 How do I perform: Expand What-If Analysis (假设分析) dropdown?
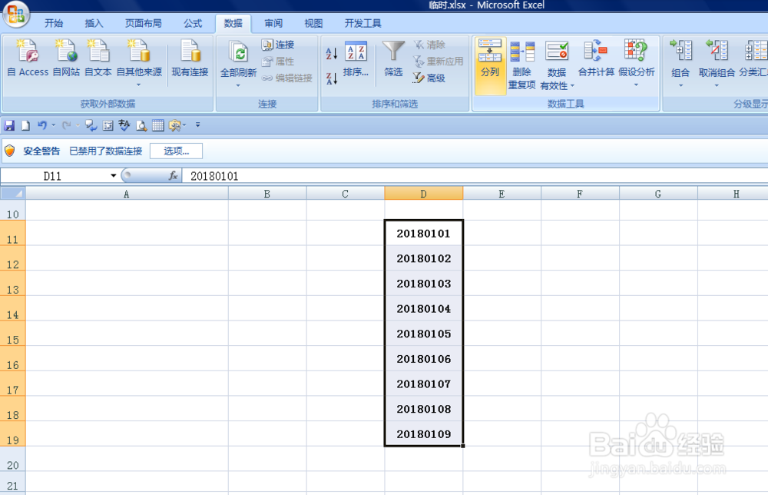point(636,85)
